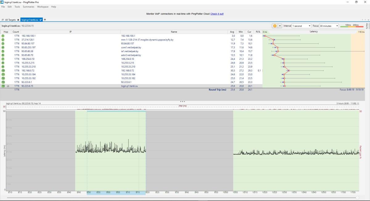370x201 pixels.
Task: Select the green hop 1 circle icon
Action: coord(3,36)
